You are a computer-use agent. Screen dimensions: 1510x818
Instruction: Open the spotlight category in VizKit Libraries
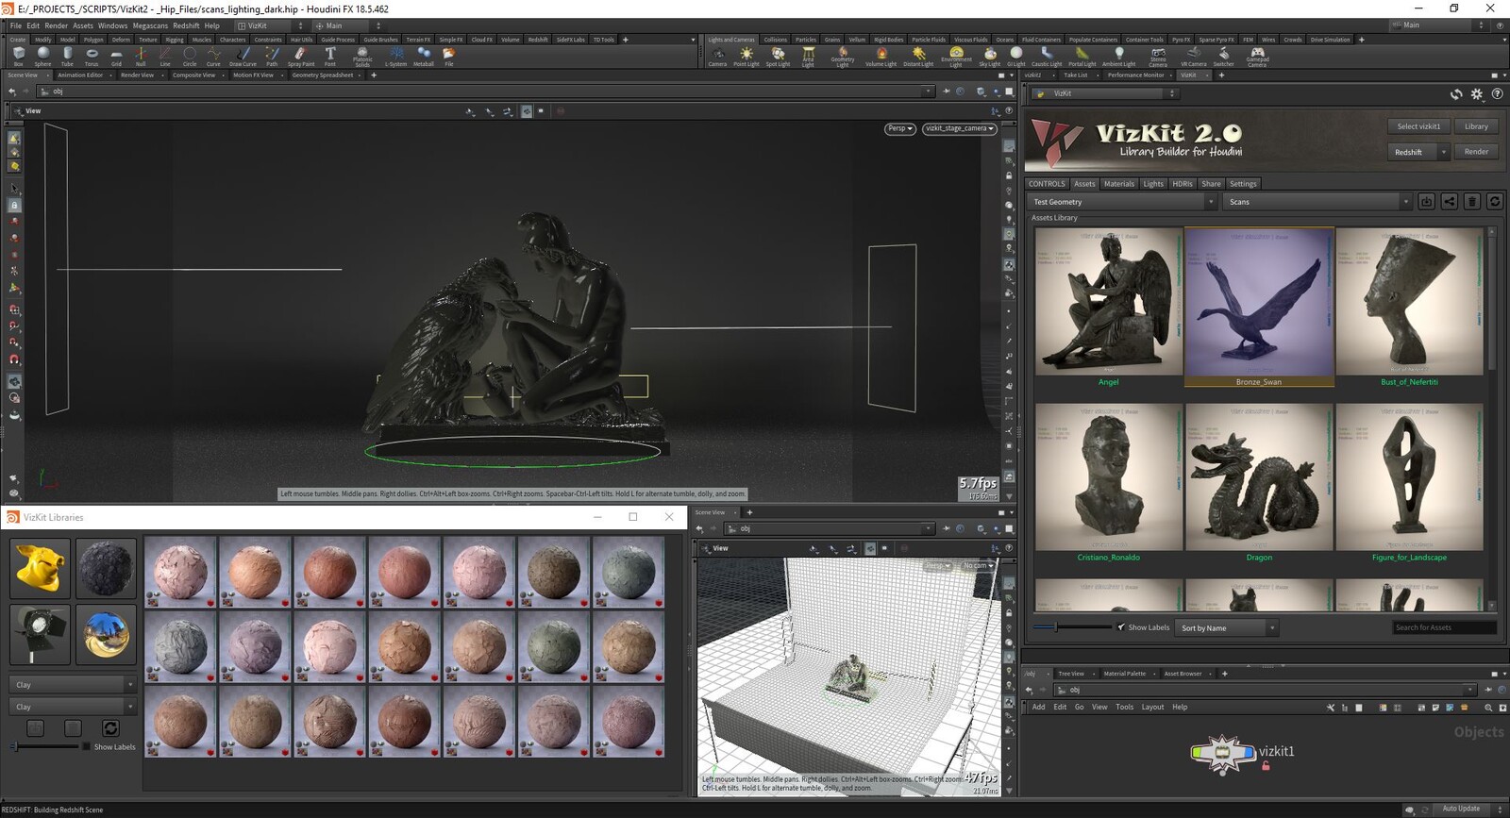click(x=41, y=635)
